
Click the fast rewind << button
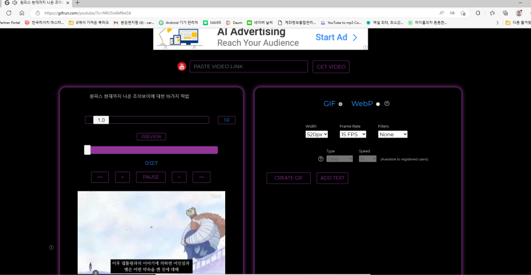point(100,177)
